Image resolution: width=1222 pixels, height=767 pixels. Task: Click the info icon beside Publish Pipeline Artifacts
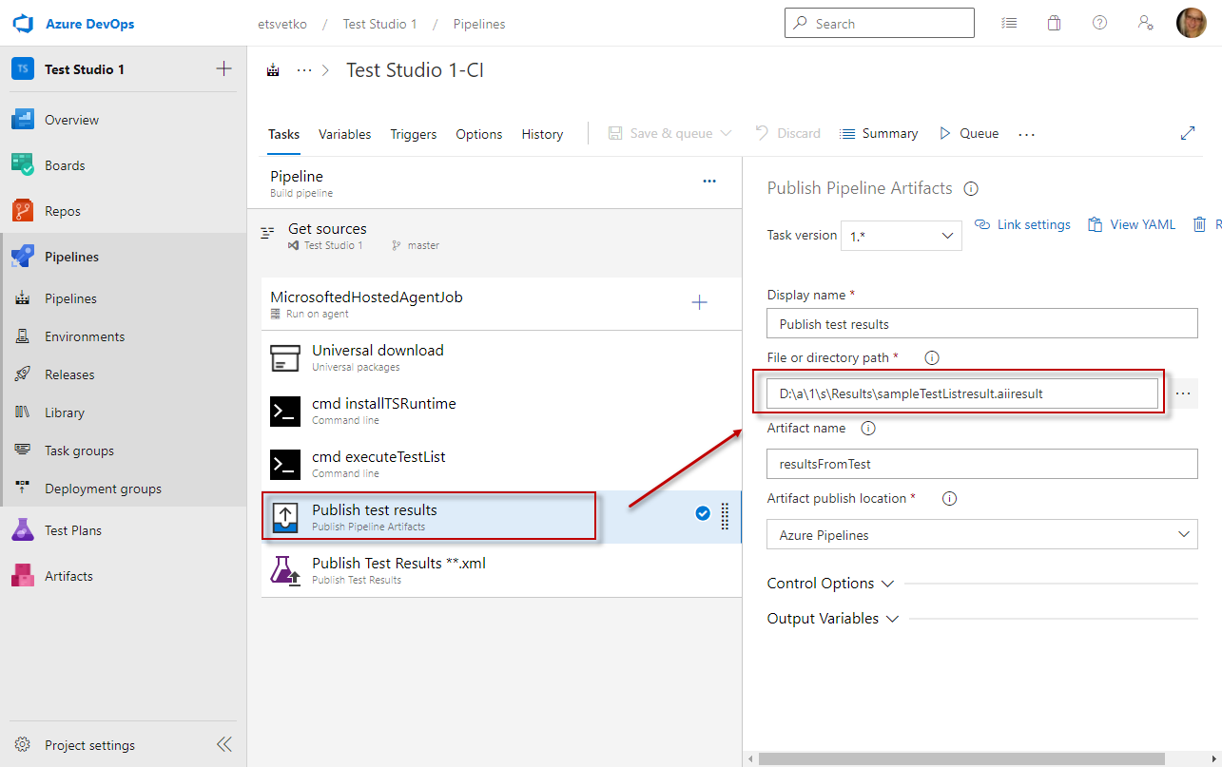(x=971, y=188)
